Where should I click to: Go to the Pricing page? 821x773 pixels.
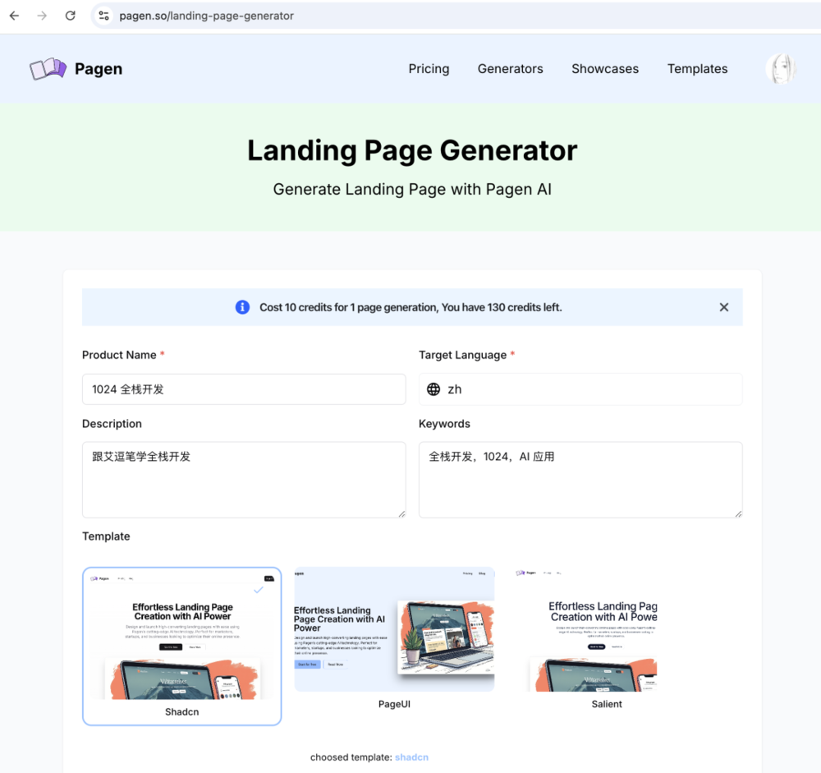(x=429, y=69)
